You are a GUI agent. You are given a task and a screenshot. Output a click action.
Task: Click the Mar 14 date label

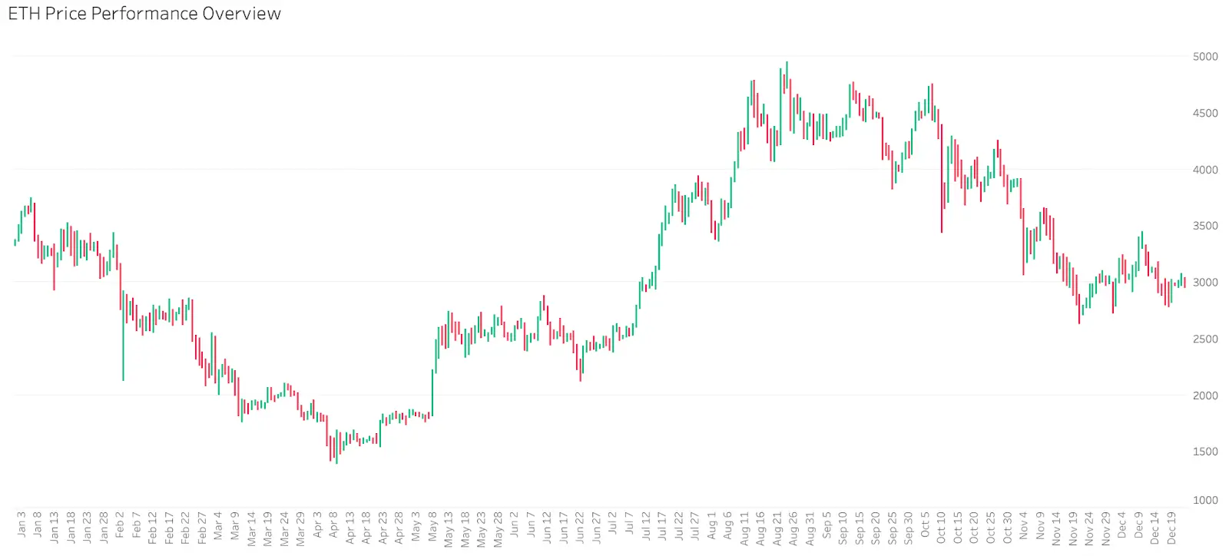(251, 528)
